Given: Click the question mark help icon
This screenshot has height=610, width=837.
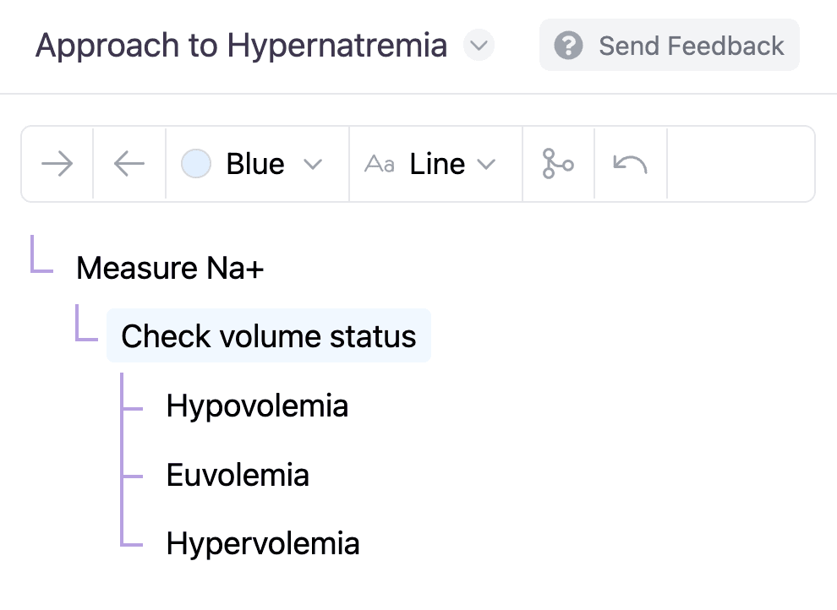Looking at the screenshot, I should 568,46.
